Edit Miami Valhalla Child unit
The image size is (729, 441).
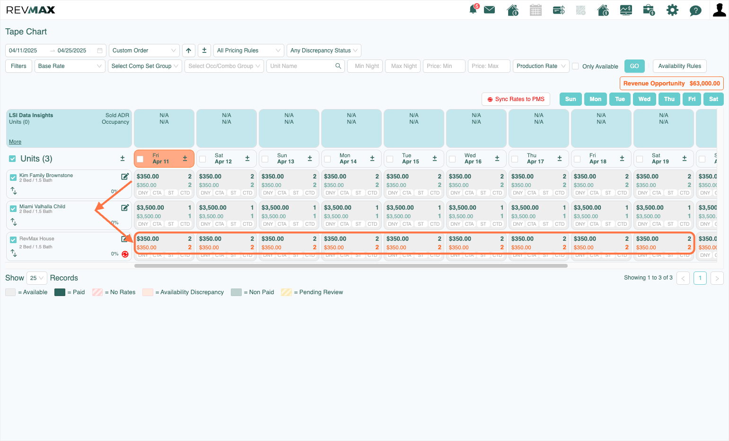click(x=125, y=208)
